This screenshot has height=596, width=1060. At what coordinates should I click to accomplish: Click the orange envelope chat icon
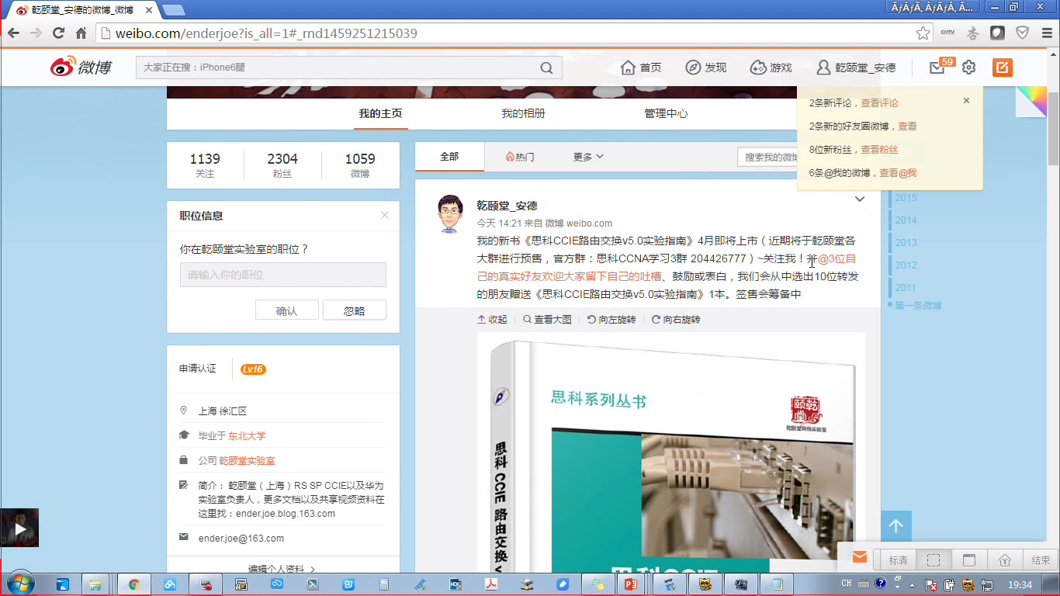(859, 557)
